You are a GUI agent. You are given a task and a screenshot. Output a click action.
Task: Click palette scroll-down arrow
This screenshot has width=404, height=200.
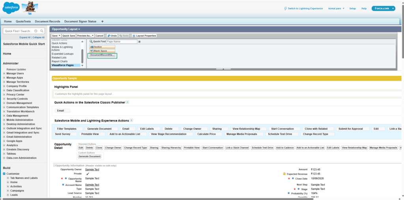(x=82, y=65)
